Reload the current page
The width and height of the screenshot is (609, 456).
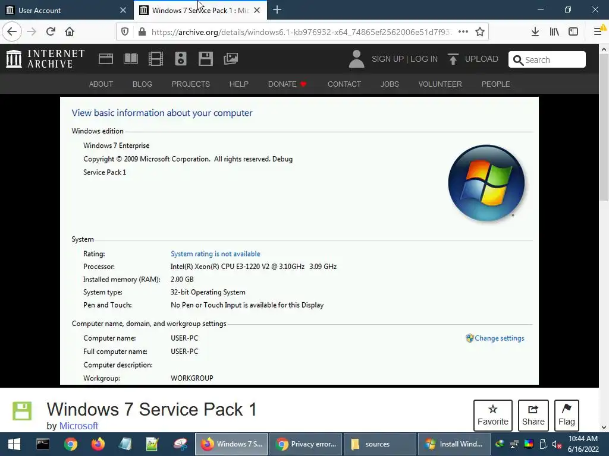(x=51, y=31)
